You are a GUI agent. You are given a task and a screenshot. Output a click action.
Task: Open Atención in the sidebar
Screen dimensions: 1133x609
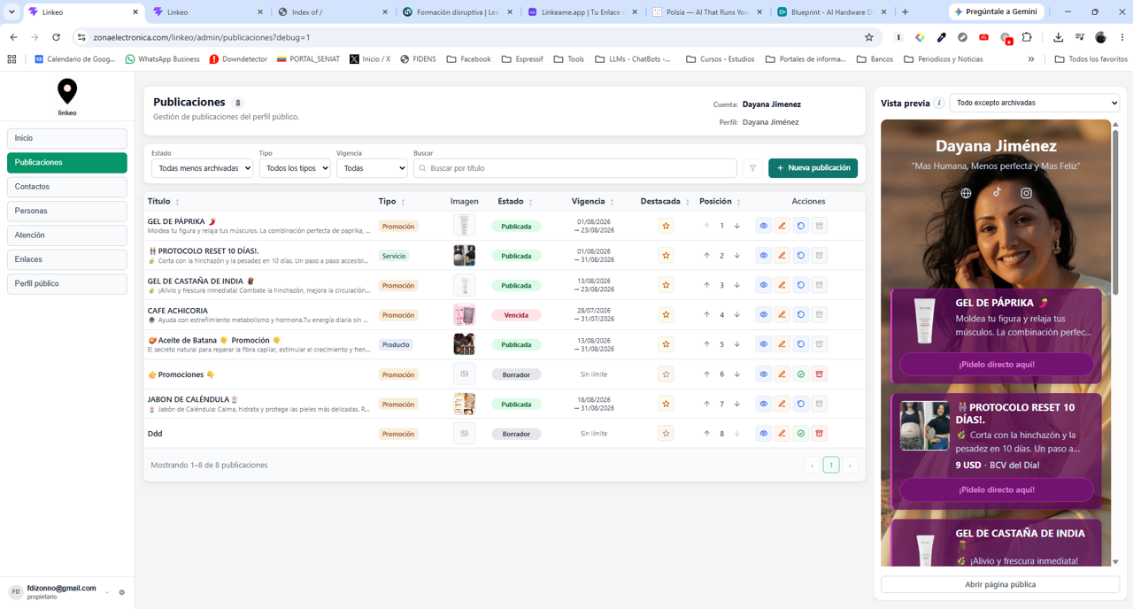coord(67,235)
